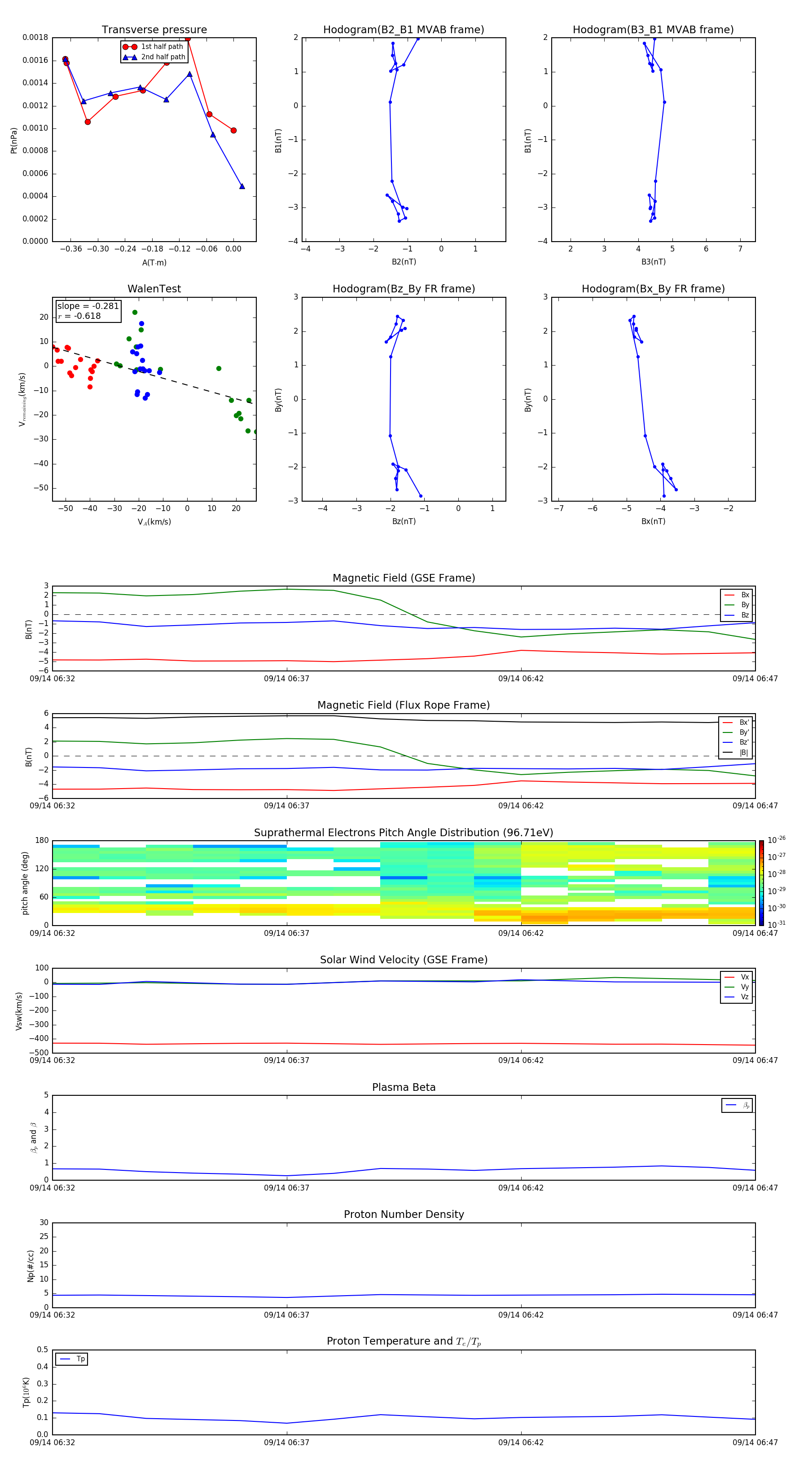Screen dimensions: 808x1482
Task: Click the "Hodogram(Bx_By FR frame)" title
Action: [653, 289]
